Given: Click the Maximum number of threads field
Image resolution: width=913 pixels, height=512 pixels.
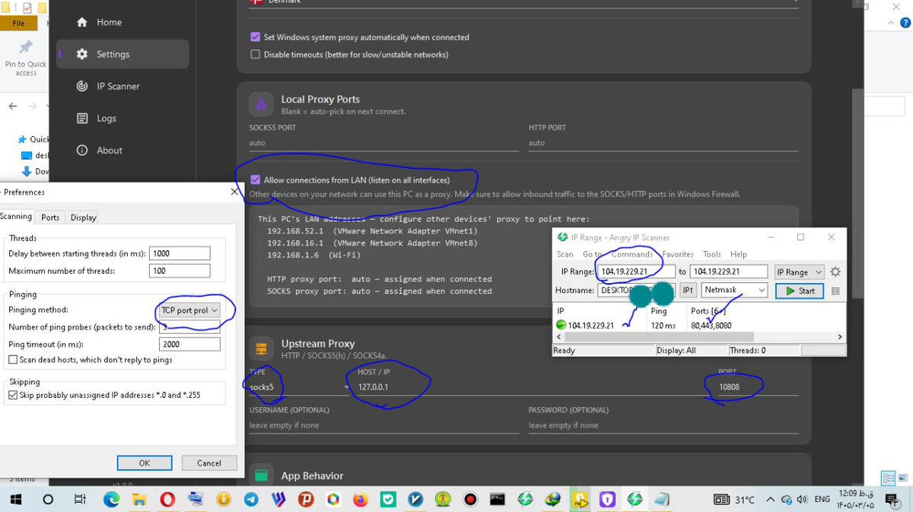Looking at the screenshot, I should point(180,271).
